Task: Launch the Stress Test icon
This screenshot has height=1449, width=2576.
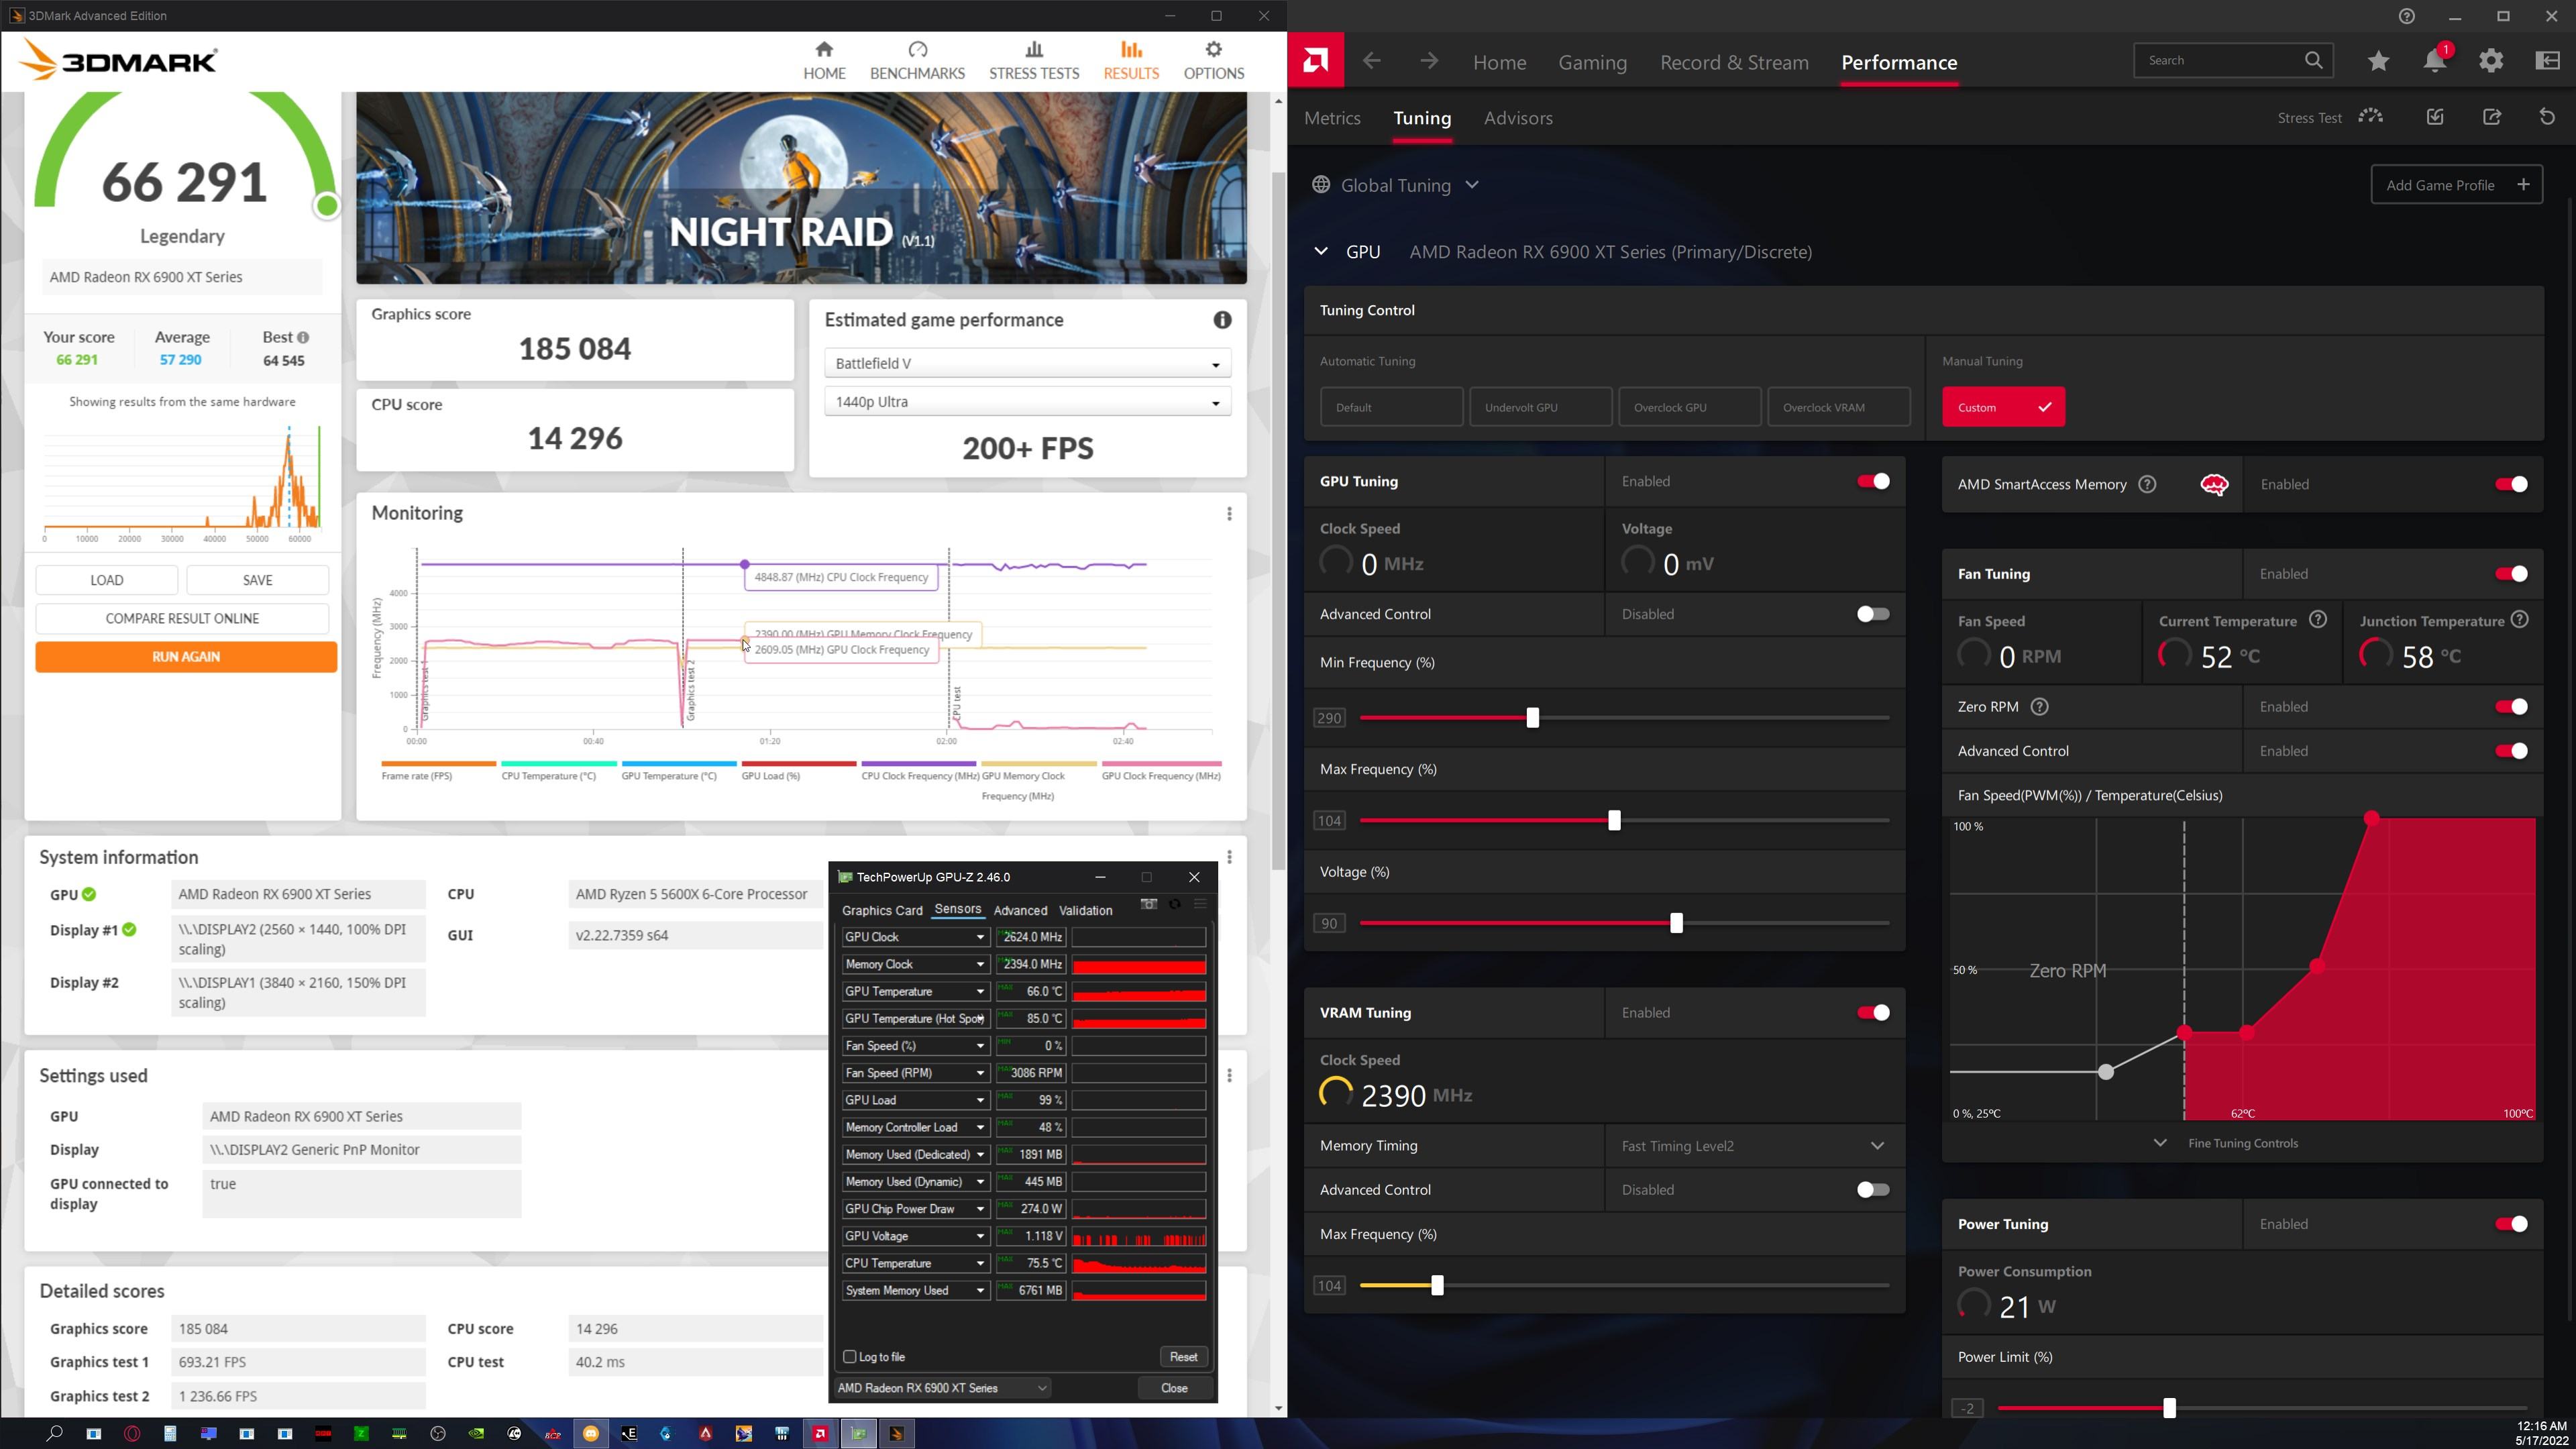Action: click(2370, 117)
